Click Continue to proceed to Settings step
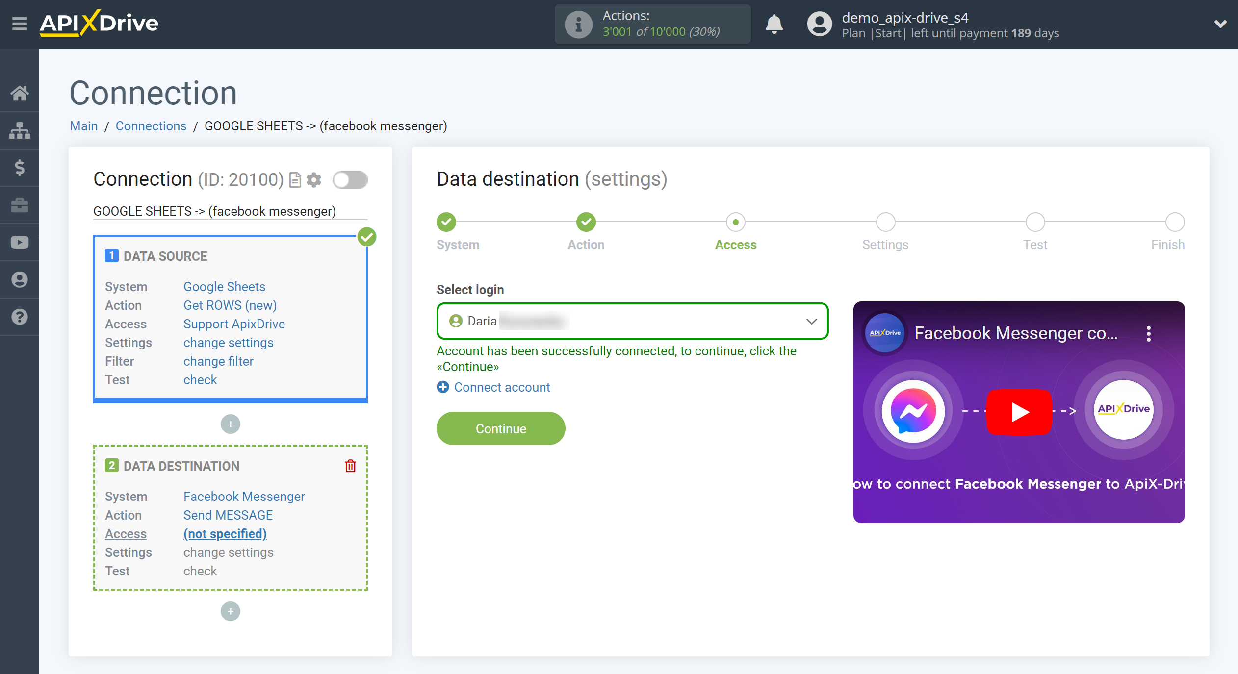 [x=500, y=428]
